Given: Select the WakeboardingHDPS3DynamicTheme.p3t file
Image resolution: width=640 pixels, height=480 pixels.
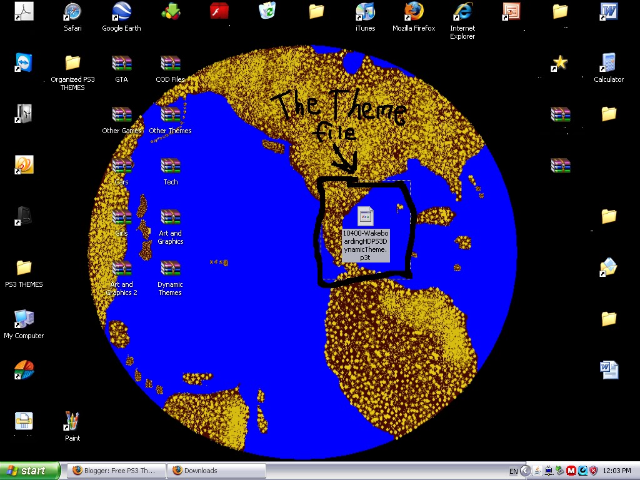Looking at the screenshot, I should pos(365,234).
